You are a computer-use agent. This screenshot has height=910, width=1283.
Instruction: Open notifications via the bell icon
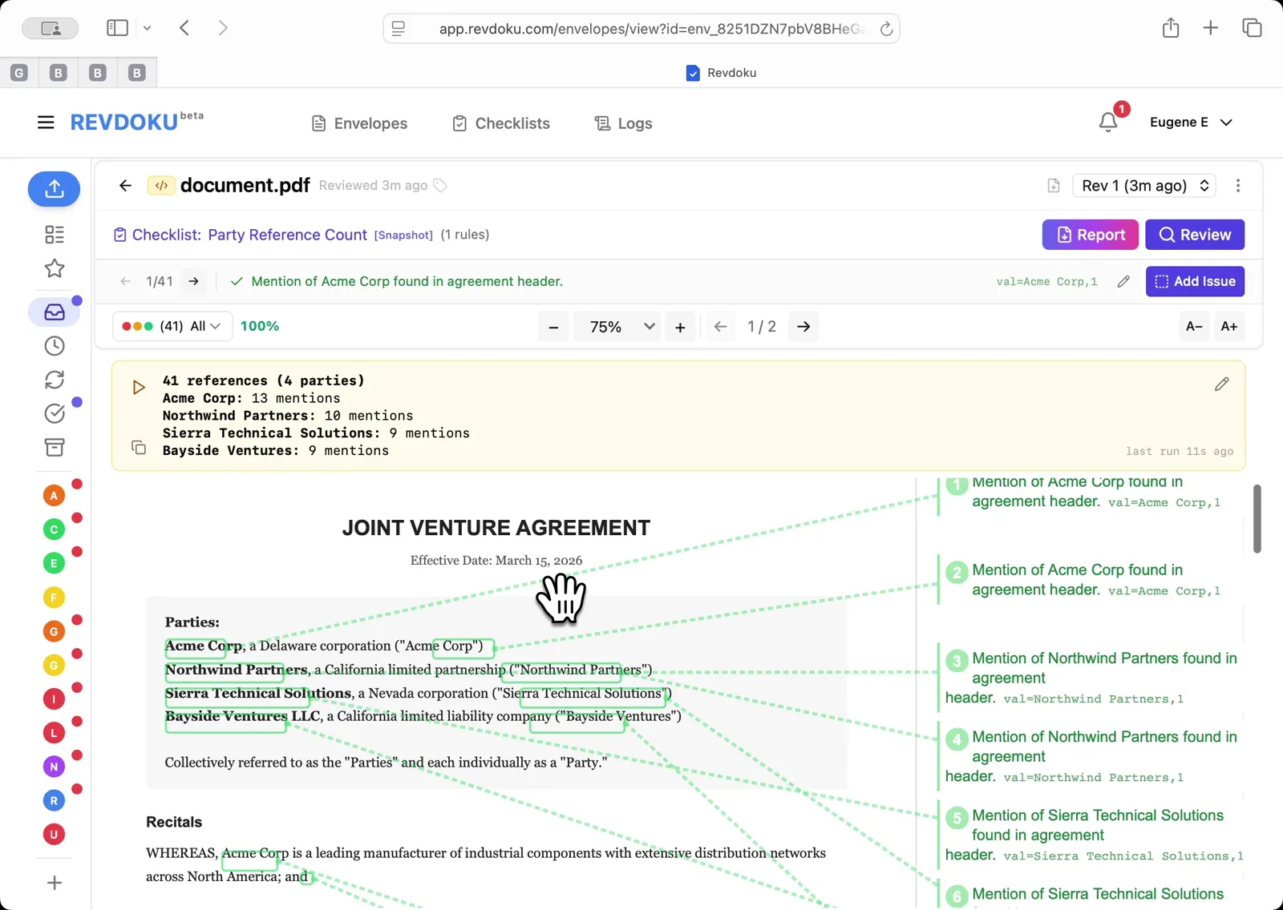tap(1108, 122)
